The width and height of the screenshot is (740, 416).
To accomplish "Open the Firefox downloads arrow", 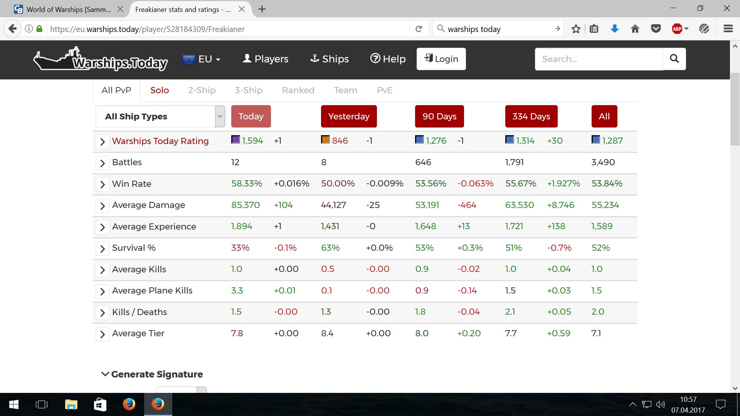I will [615, 29].
